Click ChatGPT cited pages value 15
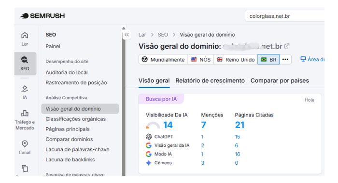Image resolution: width=338 pixels, height=183 pixels. (238, 137)
